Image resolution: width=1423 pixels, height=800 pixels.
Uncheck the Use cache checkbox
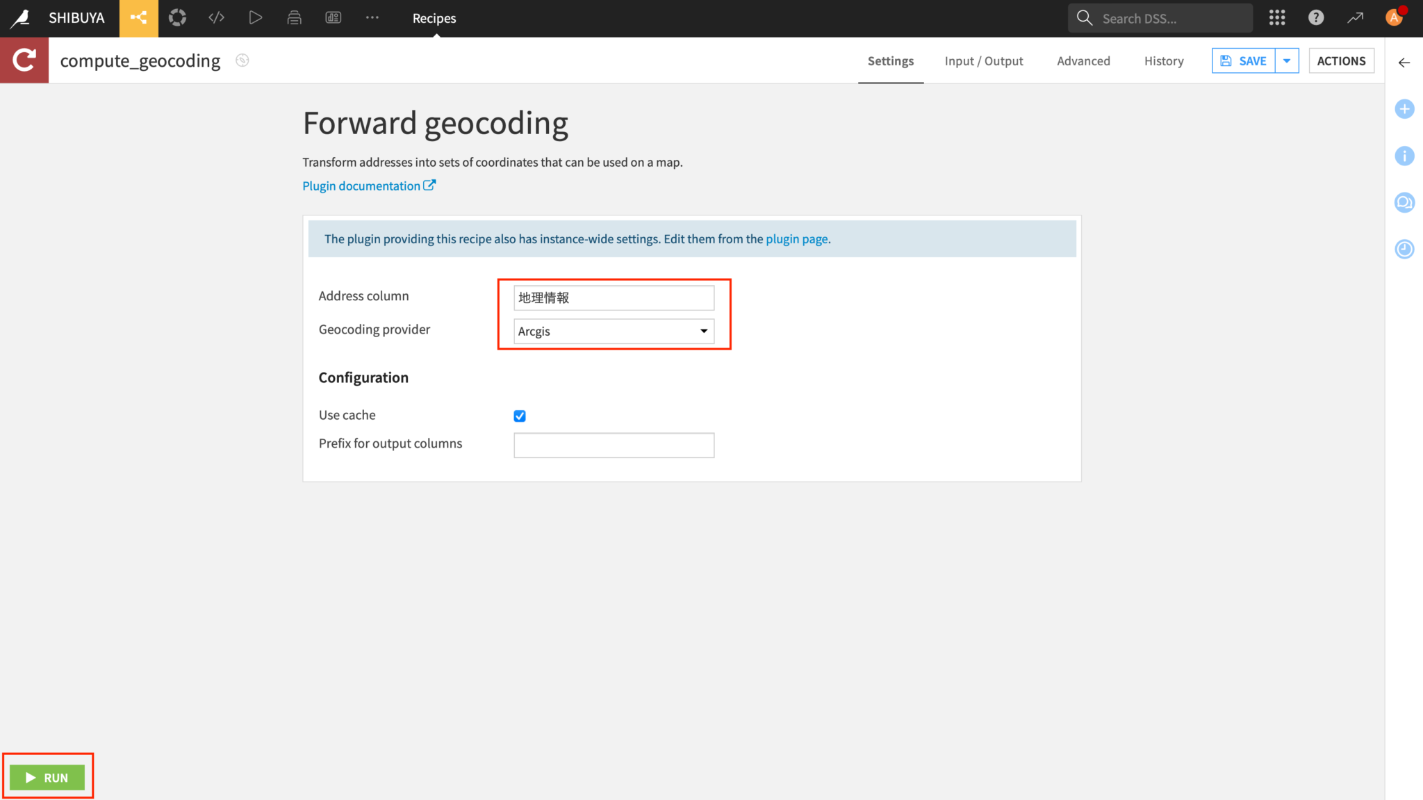[x=520, y=416]
